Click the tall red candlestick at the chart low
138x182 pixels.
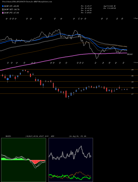pyautogui.click(x=66, y=94)
